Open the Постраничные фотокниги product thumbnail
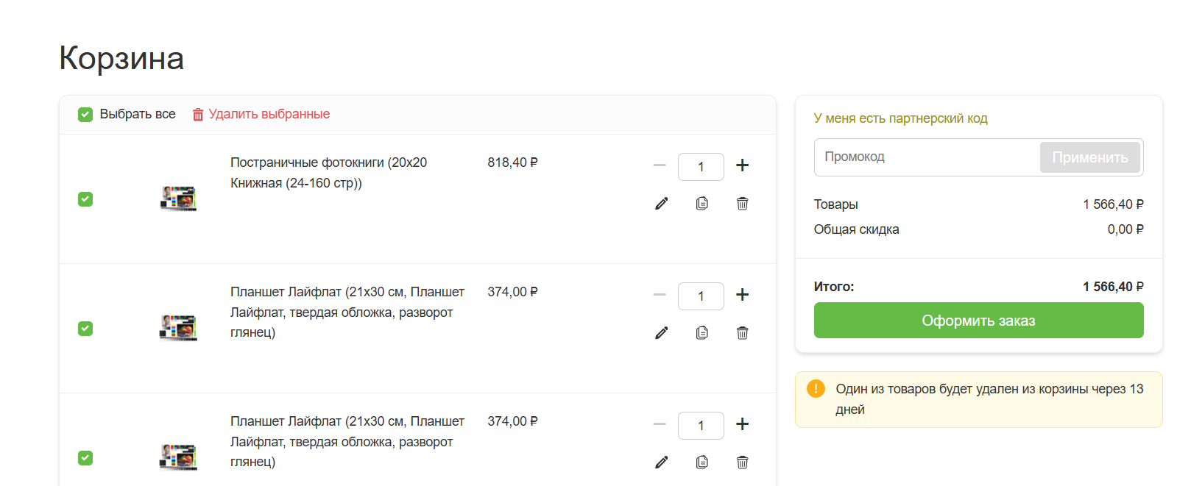The height and width of the screenshot is (486, 1191). 179,199
